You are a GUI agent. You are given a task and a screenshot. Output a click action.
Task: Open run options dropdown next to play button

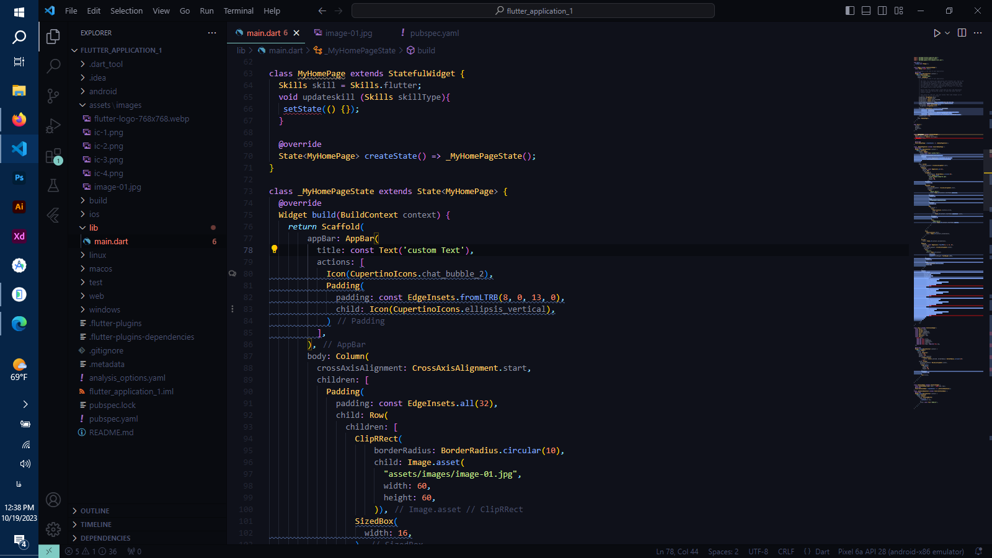(947, 33)
